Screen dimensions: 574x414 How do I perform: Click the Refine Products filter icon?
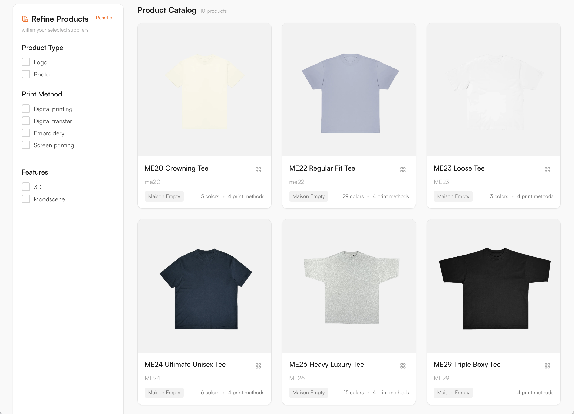coord(25,19)
